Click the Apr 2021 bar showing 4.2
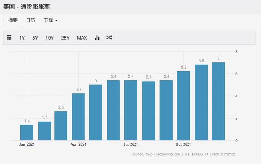Screen dimensions: 261x164 coord(78,117)
